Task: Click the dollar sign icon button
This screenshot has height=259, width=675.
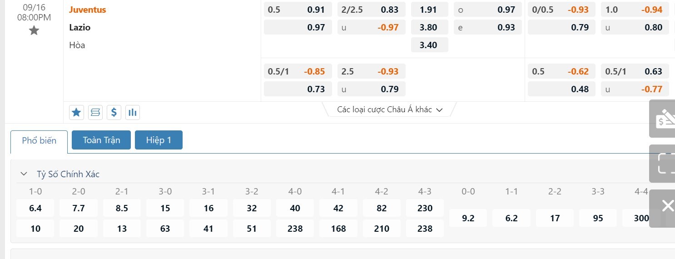Action: [114, 112]
